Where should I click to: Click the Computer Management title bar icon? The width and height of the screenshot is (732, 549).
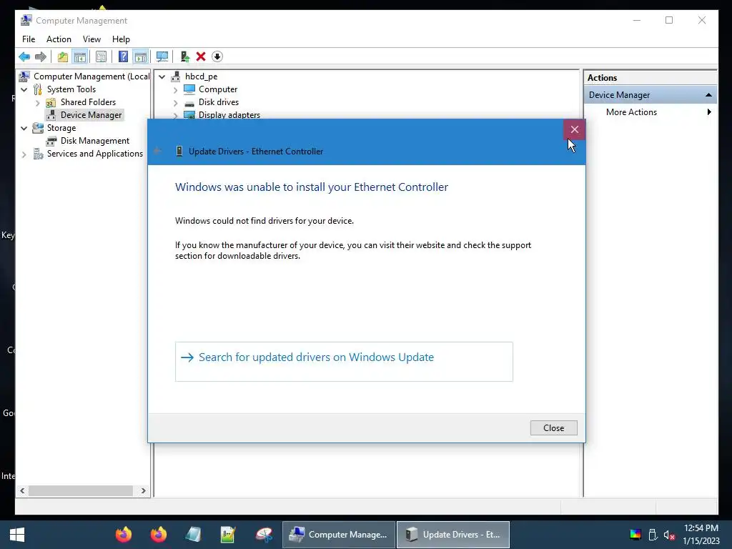click(x=26, y=20)
